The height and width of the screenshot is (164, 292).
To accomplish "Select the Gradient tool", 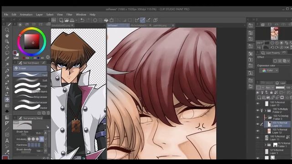I will click(x=7, y=118).
